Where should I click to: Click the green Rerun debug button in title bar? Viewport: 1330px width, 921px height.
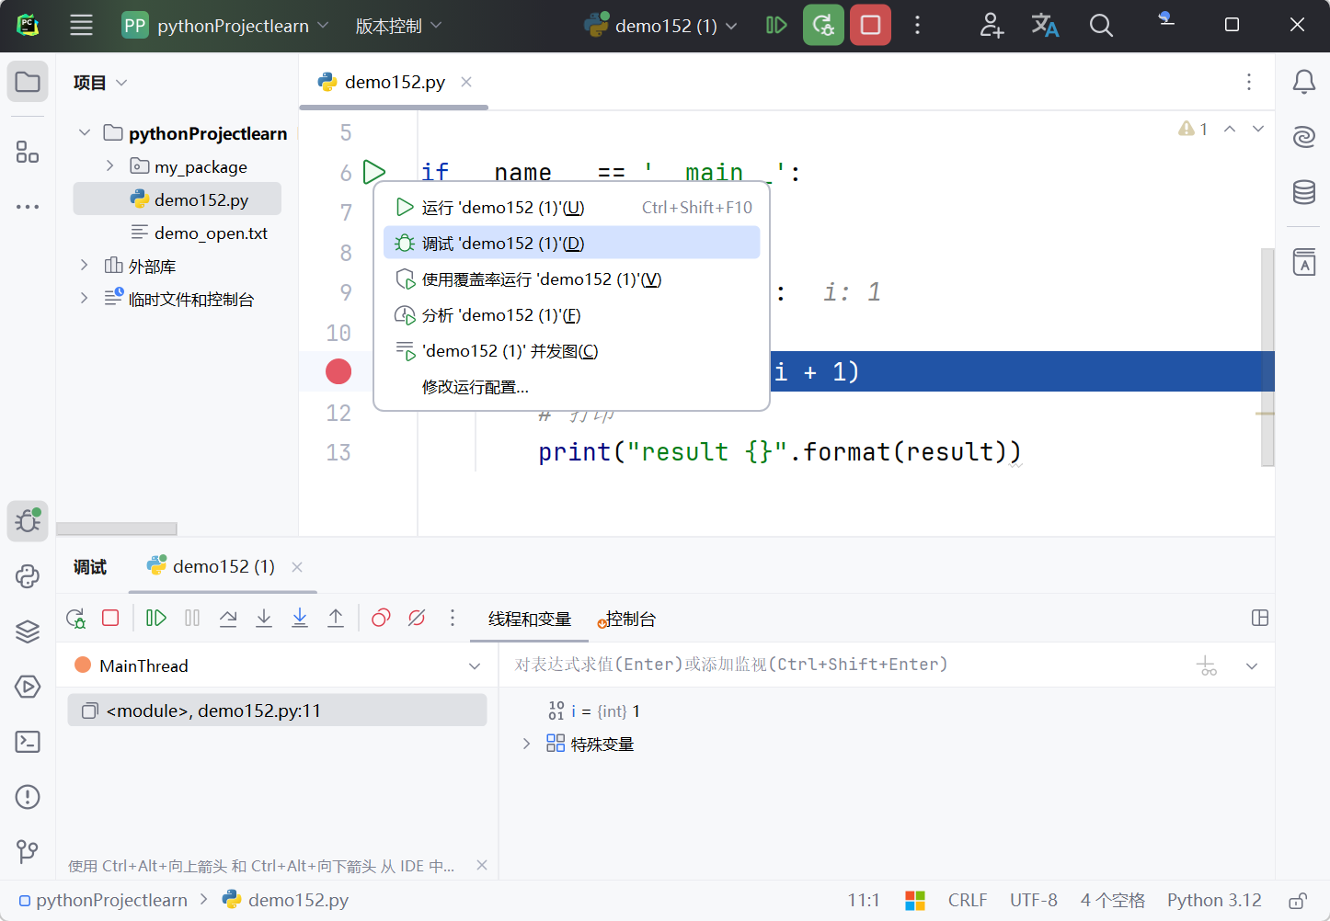(x=823, y=26)
